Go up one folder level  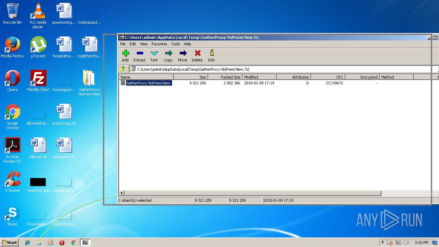click(x=123, y=69)
